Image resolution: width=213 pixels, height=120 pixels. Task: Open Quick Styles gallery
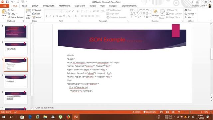[x=162, y=14]
